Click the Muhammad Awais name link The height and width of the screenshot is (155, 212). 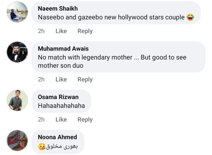(x=63, y=49)
